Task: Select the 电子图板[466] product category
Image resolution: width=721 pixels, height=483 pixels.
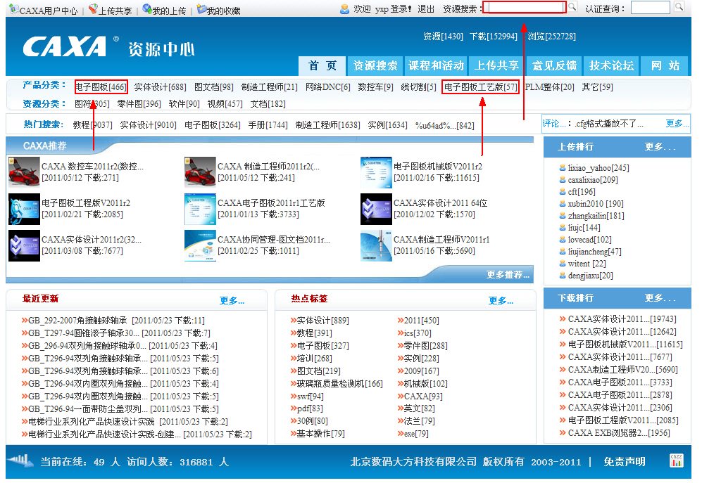Action: click(x=101, y=87)
